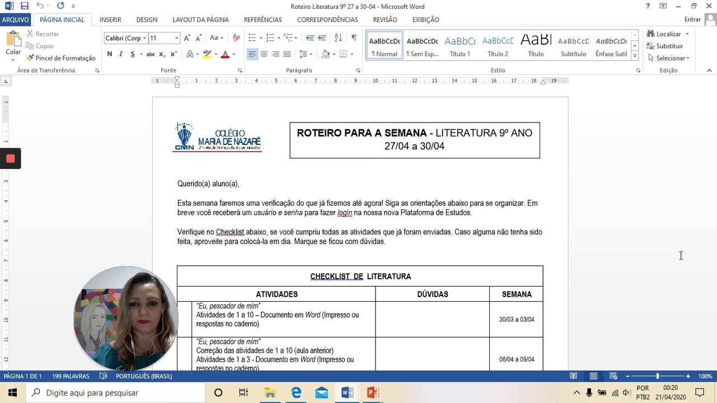717x403 pixels.
Task: Open the REFERÊNCIAS tab
Action: click(x=263, y=20)
